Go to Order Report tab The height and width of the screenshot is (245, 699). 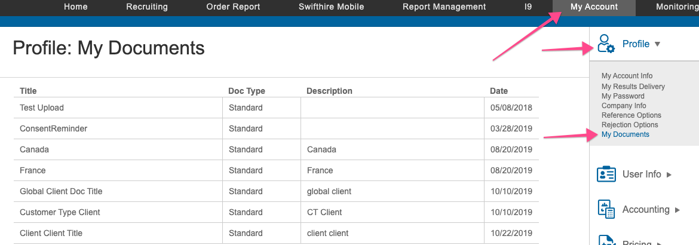(233, 7)
